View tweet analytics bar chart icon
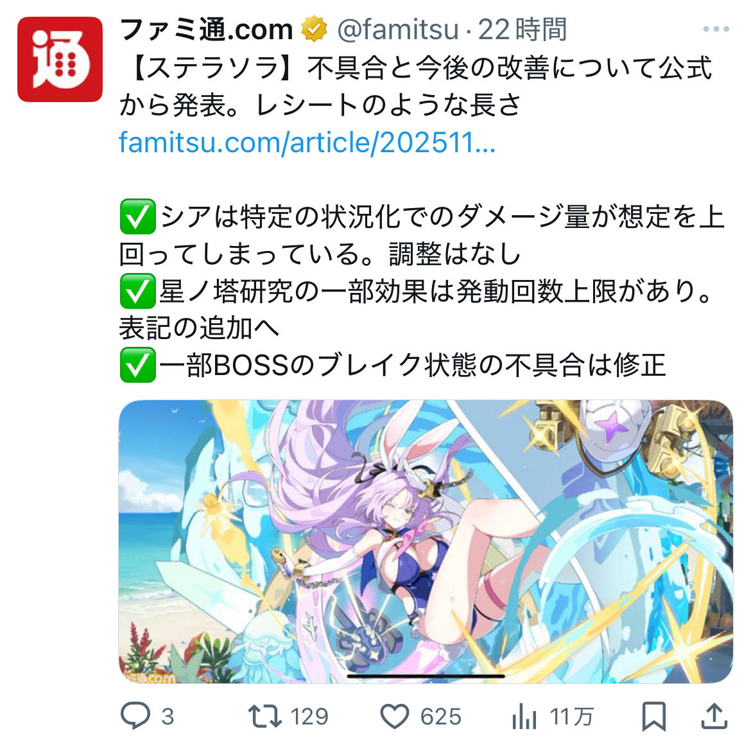Viewport: 751px width, 745px height. click(x=524, y=717)
